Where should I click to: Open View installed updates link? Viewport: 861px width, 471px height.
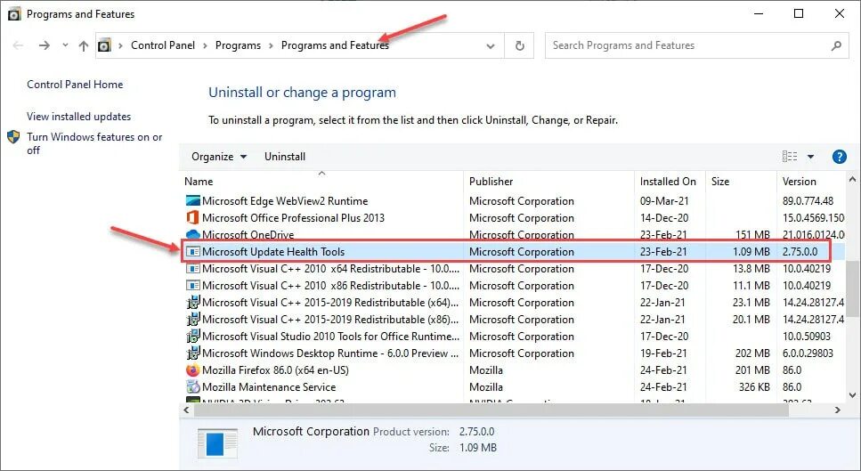click(78, 117)
